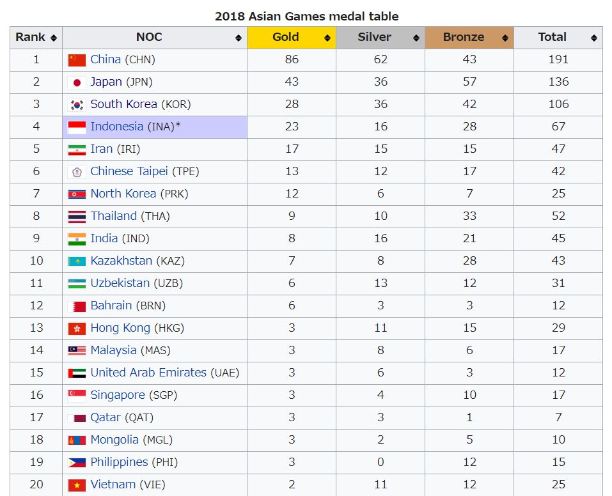This screenshot has width=612, height=496.
Task: Click the China flag icon
Action: 77,60
